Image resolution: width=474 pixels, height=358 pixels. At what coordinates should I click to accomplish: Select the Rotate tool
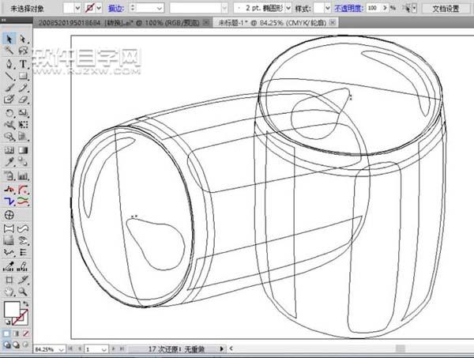click(x=9, y=113)
